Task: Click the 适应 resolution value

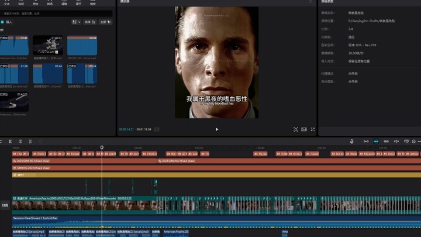Action: 351,37
